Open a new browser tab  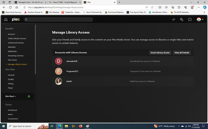pyautogui.click(x=119, y=2)
